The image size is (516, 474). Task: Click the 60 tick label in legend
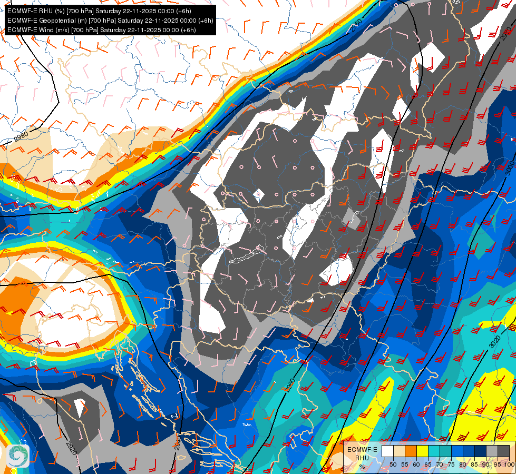click(x=416, y=465)
